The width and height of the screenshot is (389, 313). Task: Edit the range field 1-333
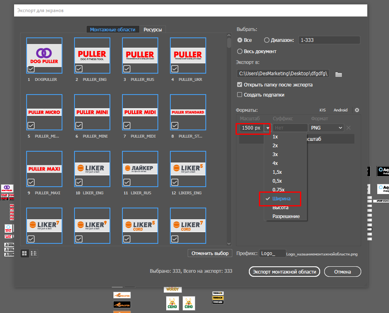tap(329, 40)
